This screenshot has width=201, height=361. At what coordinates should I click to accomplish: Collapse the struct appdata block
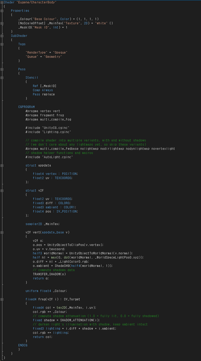2,165
